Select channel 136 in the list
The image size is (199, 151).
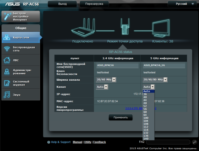click(148, 136)
